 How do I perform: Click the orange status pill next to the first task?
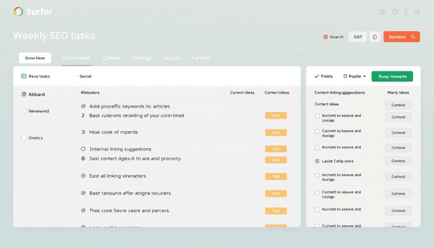pyautogui.click(x=276, y=115)
